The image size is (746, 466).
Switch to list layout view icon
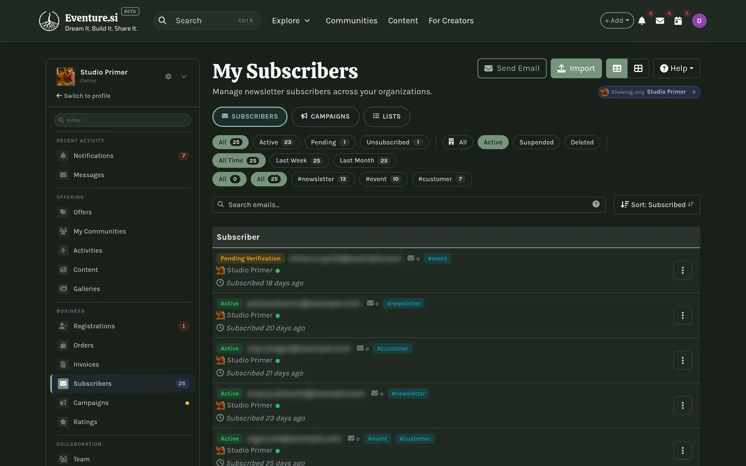click(617, 68)
